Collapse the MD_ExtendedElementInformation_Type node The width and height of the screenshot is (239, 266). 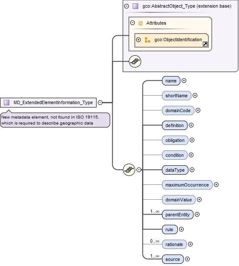(x=100, y=102)
